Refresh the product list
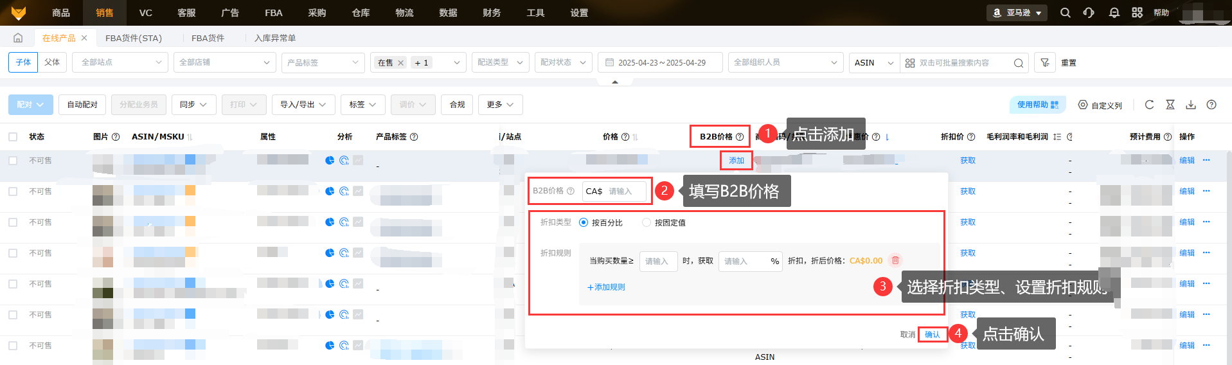The image size is (1232, 365). coord(1150,105)
